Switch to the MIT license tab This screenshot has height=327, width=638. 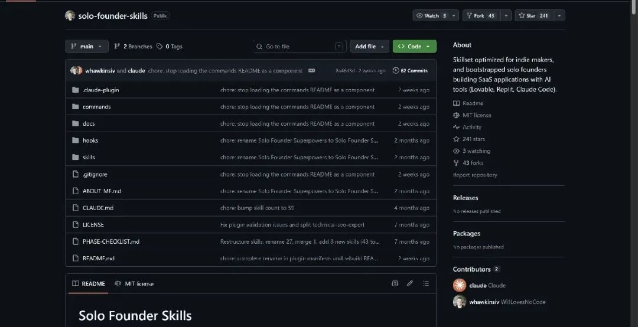pyautogui.click(x=134, y=283)
